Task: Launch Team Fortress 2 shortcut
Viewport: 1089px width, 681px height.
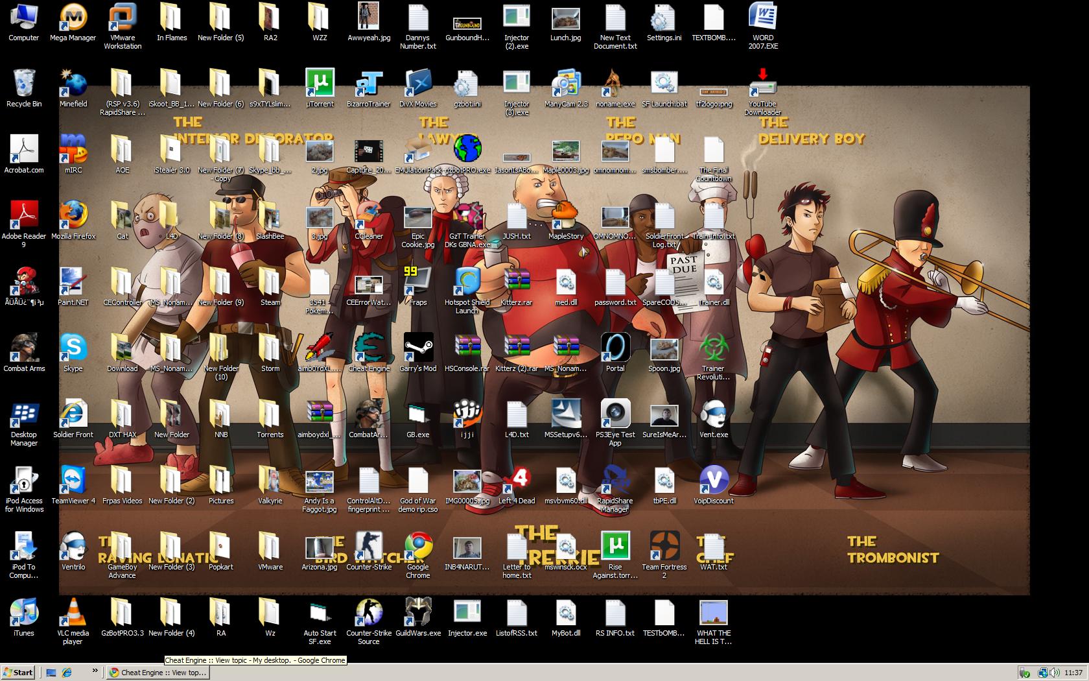Action: (664, 556)
